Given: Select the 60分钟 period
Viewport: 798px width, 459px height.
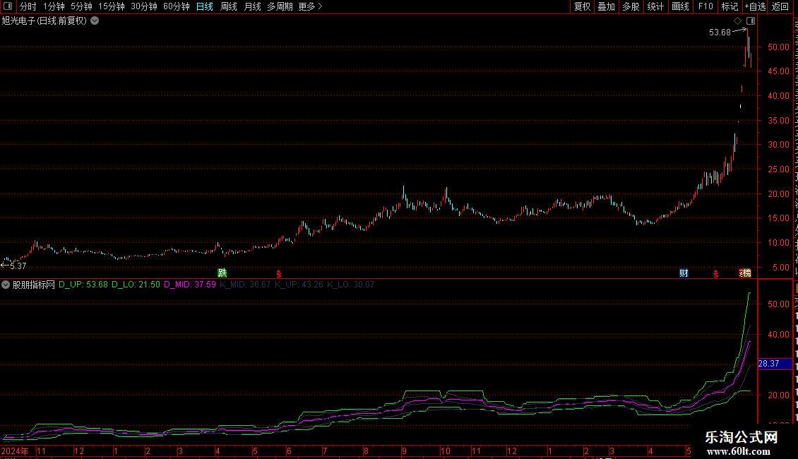Looking at the screenshot, I should pyautogui.click(x=177, y=6).
